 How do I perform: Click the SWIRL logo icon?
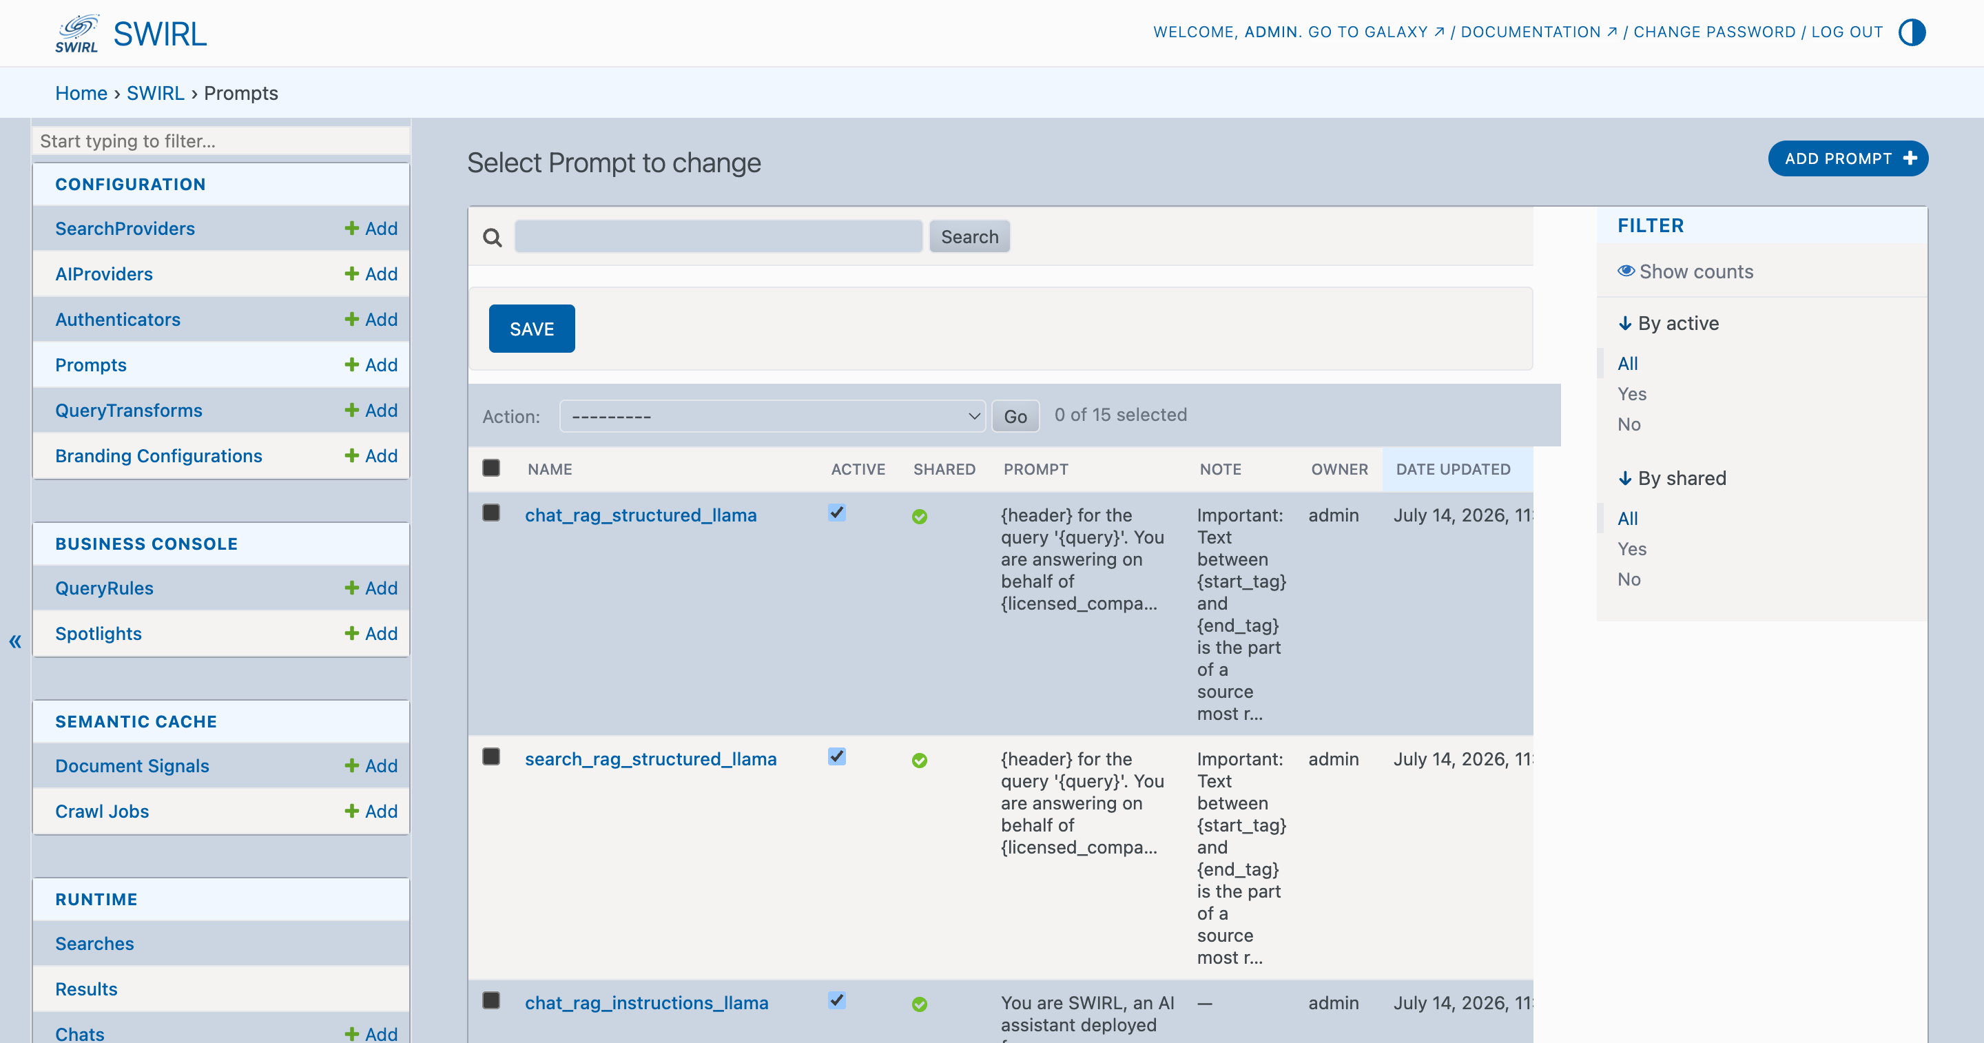[76, 33]
